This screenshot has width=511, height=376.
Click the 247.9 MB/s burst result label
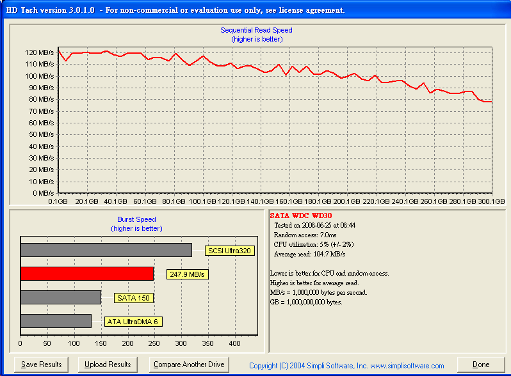(188, 274)
